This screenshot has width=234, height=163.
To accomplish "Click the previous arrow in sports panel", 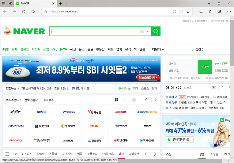I will (x=222, y=87).
